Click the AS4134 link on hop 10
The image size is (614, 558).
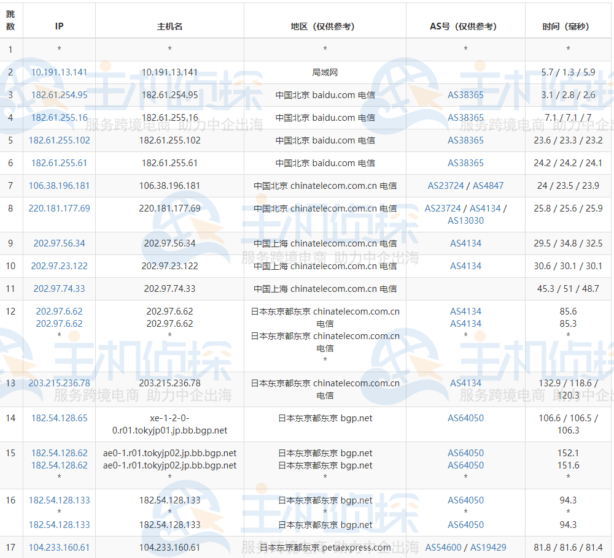465,266
